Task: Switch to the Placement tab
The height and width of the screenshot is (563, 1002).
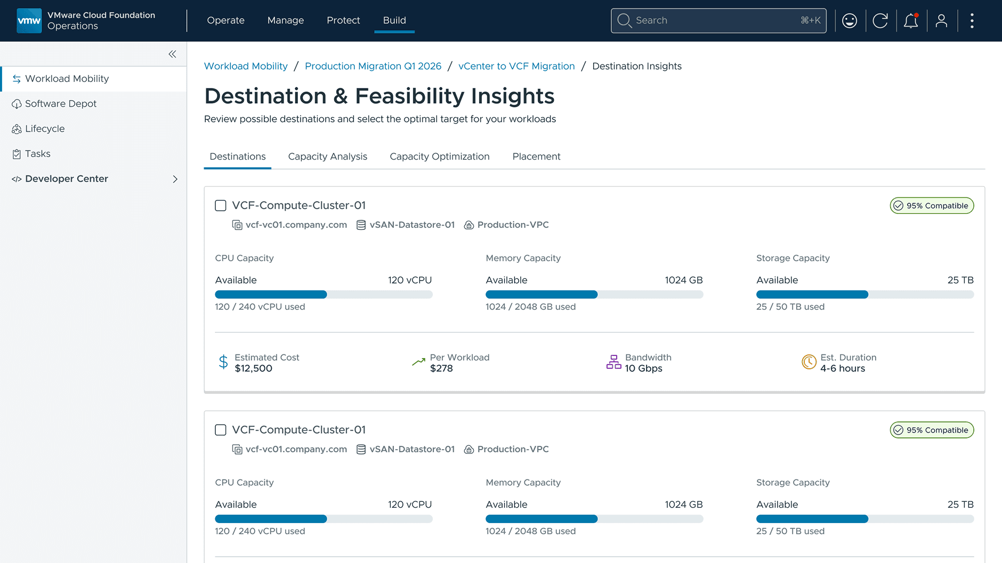Action: tap(536, 156)
